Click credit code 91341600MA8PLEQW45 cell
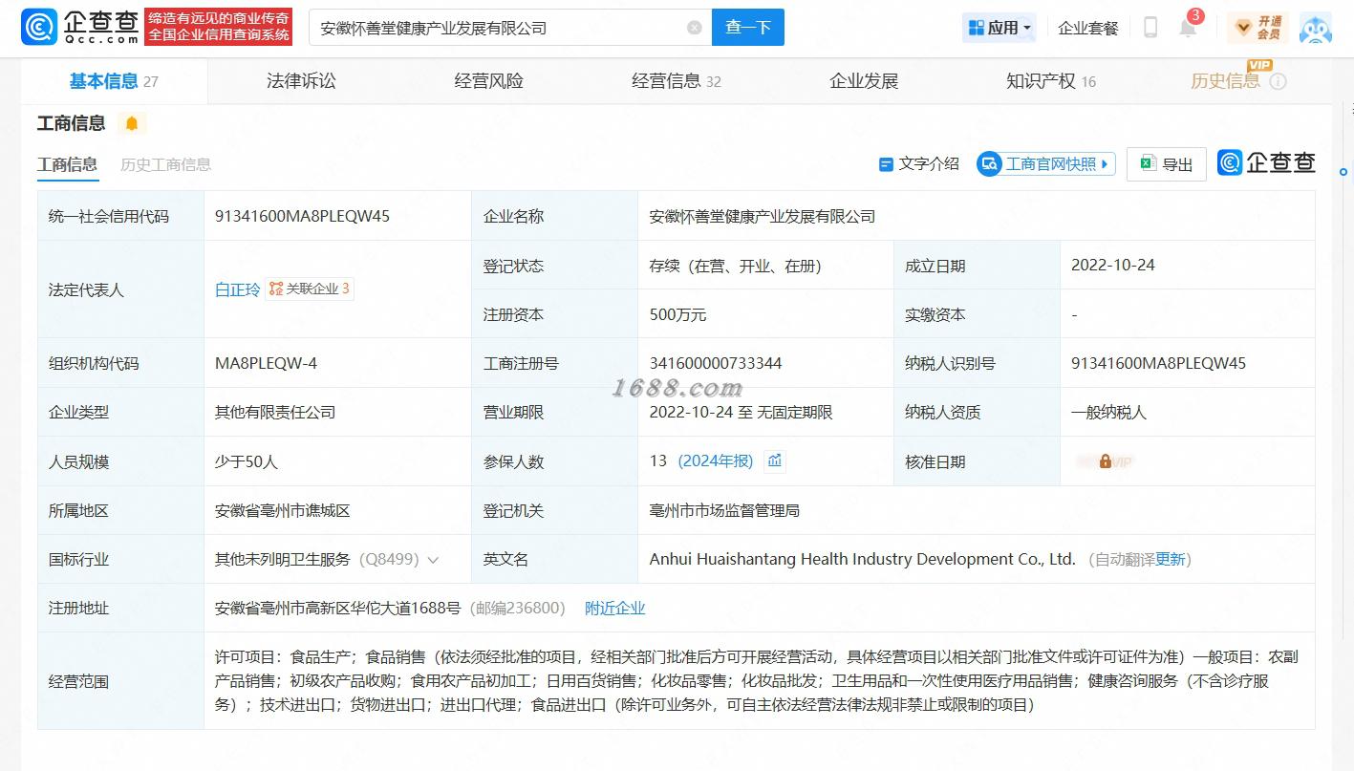The width and height of the screenshot is (1354, 771). (302, 216)
